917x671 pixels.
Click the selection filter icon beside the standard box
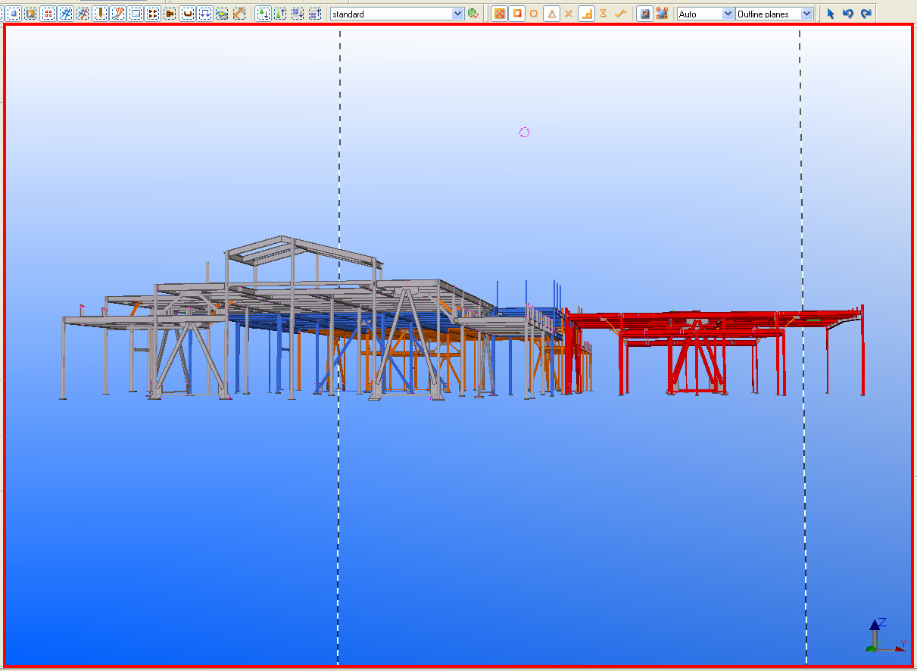(475, 13)
